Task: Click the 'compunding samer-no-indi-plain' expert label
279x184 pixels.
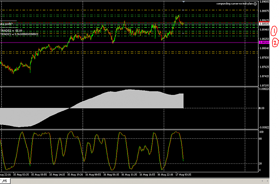Action: pyautogui.click(x=235, y=4)
